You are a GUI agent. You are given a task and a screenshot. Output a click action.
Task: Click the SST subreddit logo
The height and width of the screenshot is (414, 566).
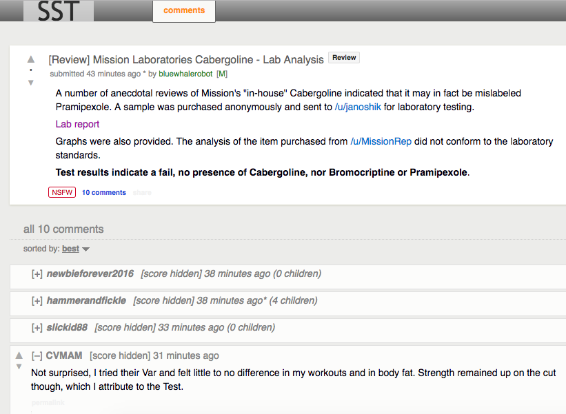point(58,11)
